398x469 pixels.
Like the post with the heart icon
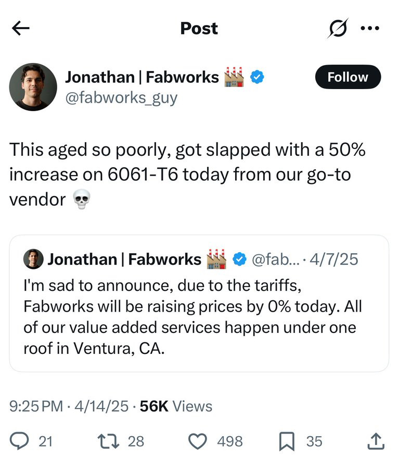coord(197,441)
